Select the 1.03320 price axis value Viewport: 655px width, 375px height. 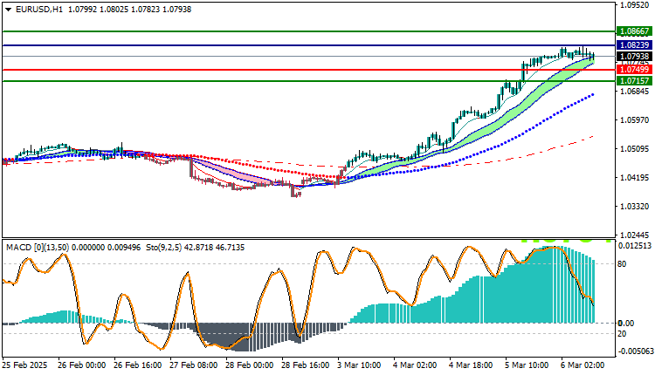635,207
